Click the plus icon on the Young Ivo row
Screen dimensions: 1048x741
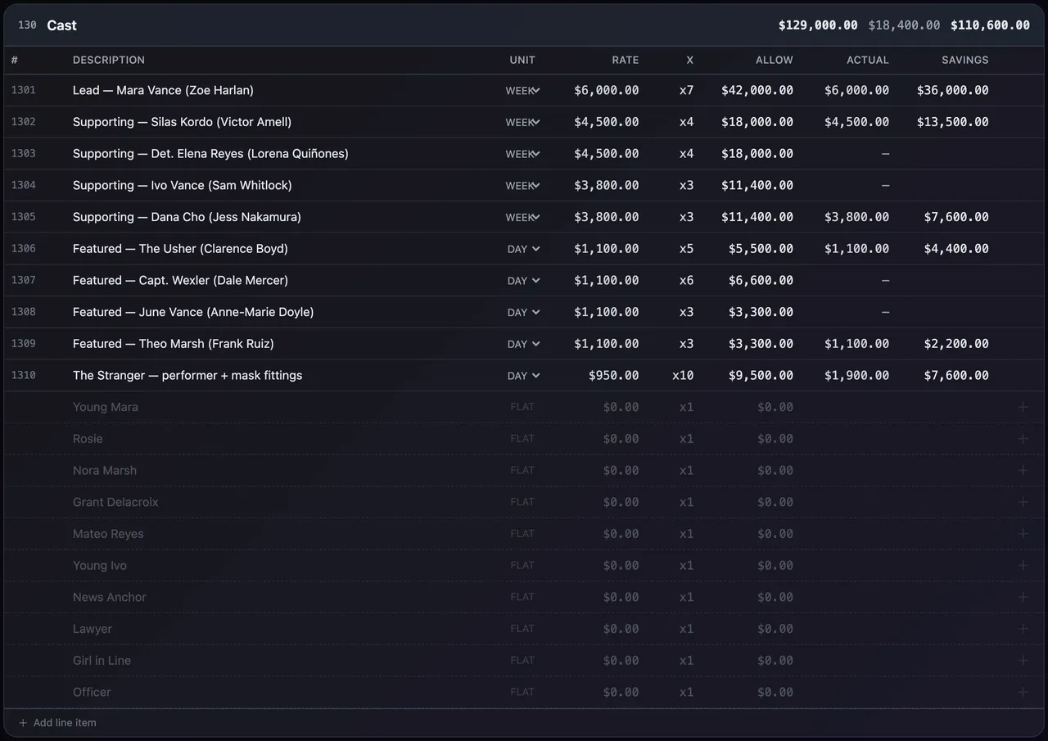(1023, 565)
